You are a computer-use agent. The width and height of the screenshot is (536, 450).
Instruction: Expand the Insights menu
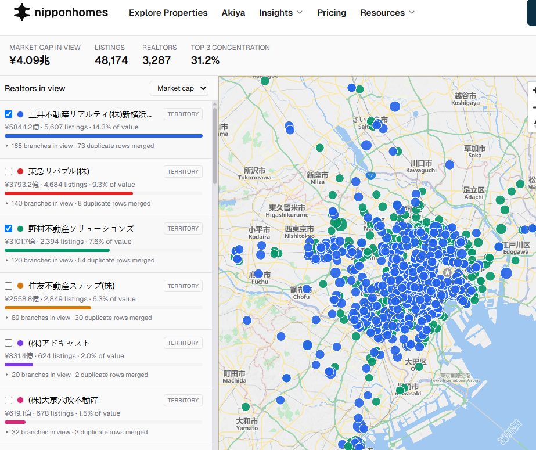(x=280, y=13)
